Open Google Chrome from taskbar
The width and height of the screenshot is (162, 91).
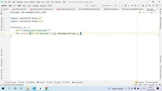[x=47, y=88]
